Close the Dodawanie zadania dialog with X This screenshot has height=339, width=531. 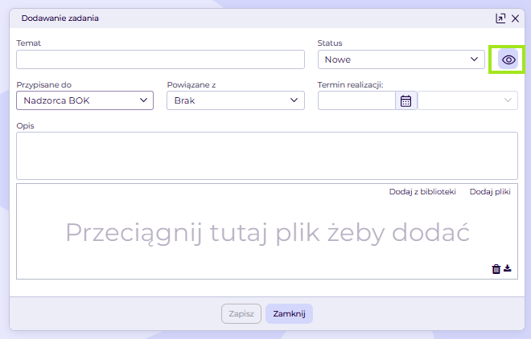(x=515, y=18)
